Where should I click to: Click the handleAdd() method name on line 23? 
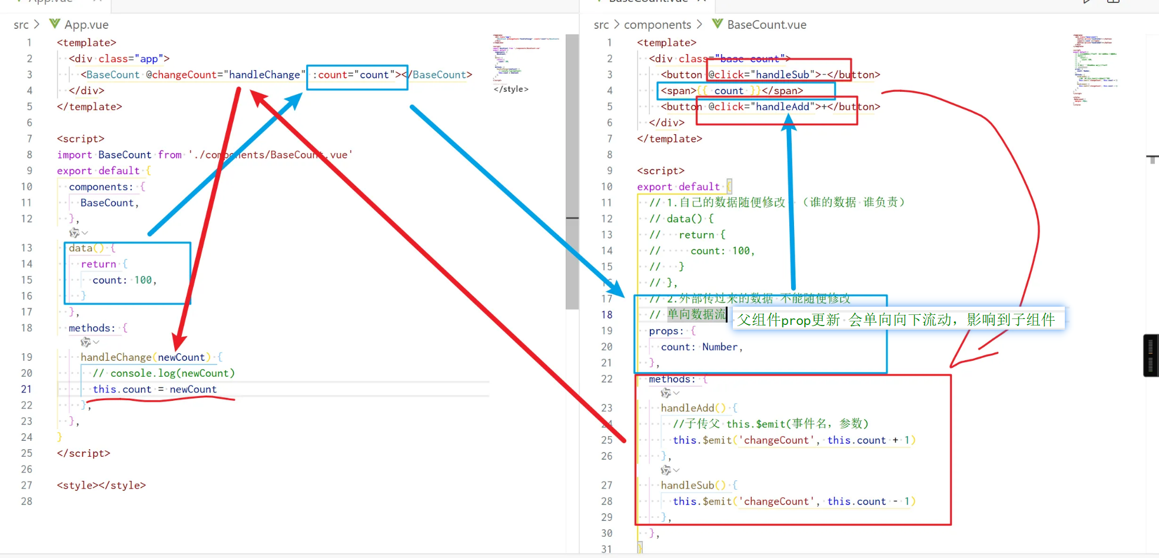[693, 408]
